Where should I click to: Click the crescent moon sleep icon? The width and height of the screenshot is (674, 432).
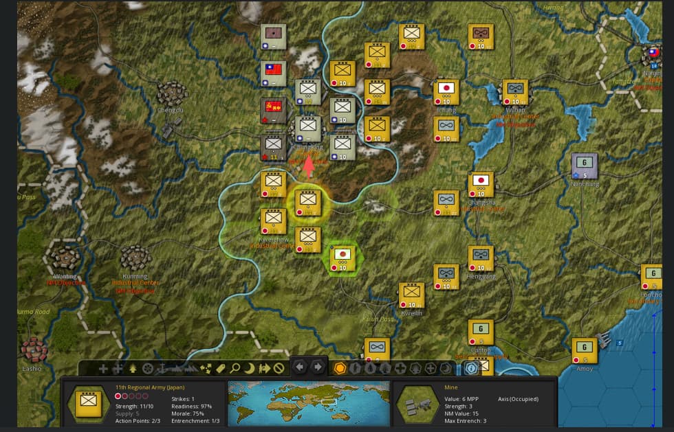click(x=250, y=368)
